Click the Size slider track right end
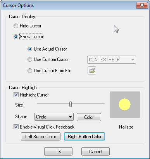150x159 pixels. click(104, 104)
